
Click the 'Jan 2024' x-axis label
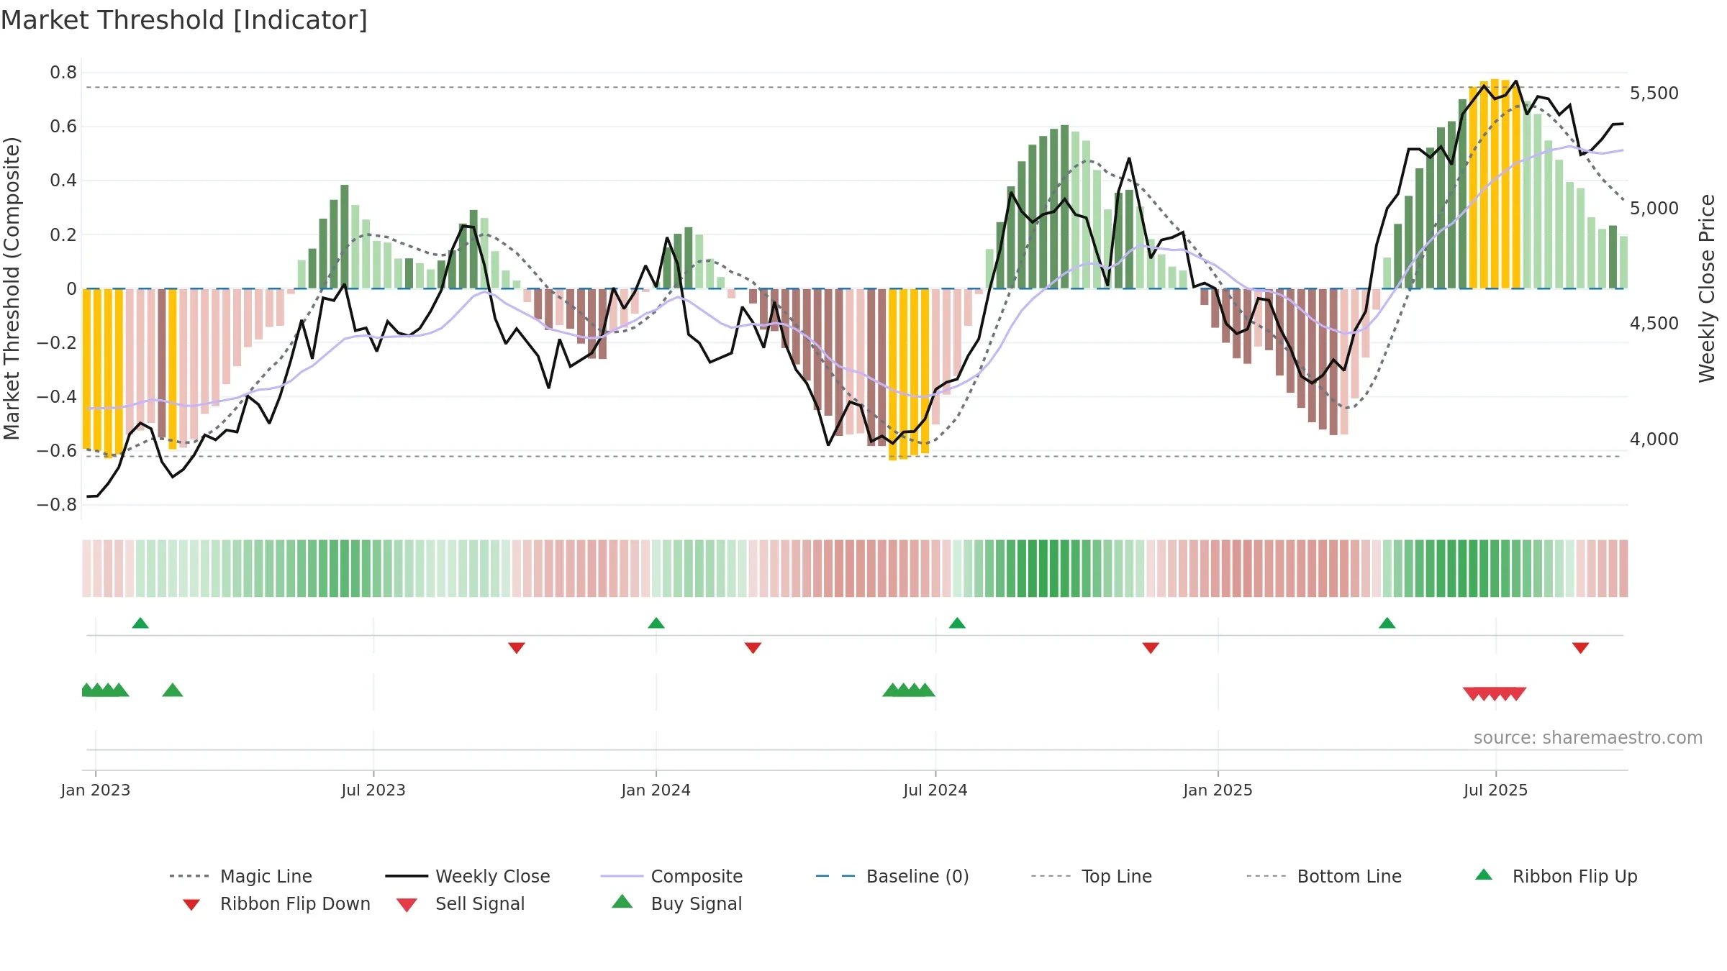pyautogui.click(x=656, y=790)
